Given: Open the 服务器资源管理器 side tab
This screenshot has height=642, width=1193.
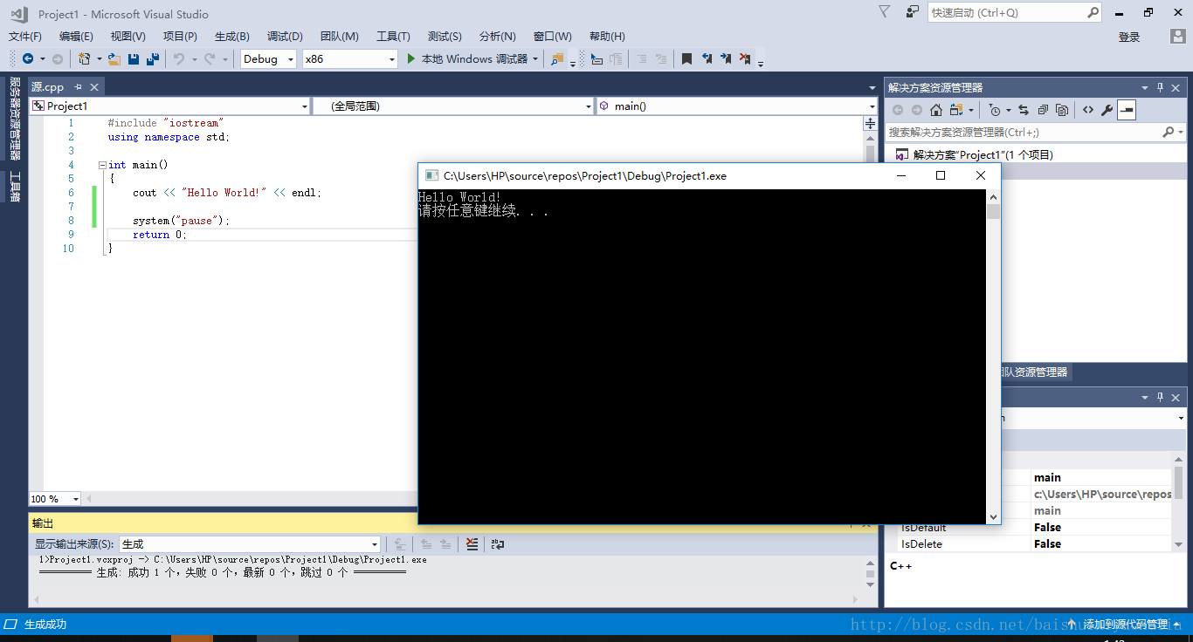Looking at the screenshot, I should point(15,118).
